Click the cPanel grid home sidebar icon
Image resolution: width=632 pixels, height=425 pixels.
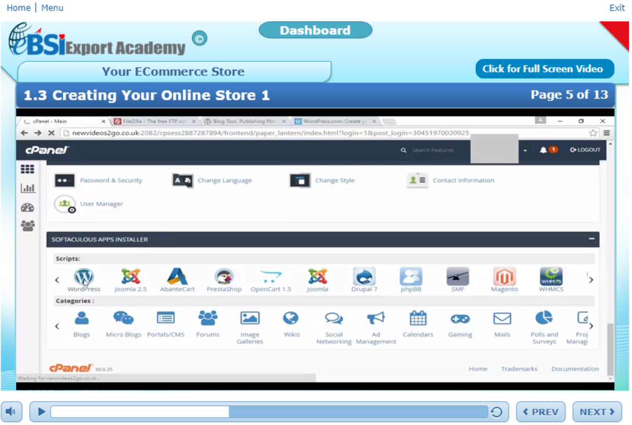point(27,169)
